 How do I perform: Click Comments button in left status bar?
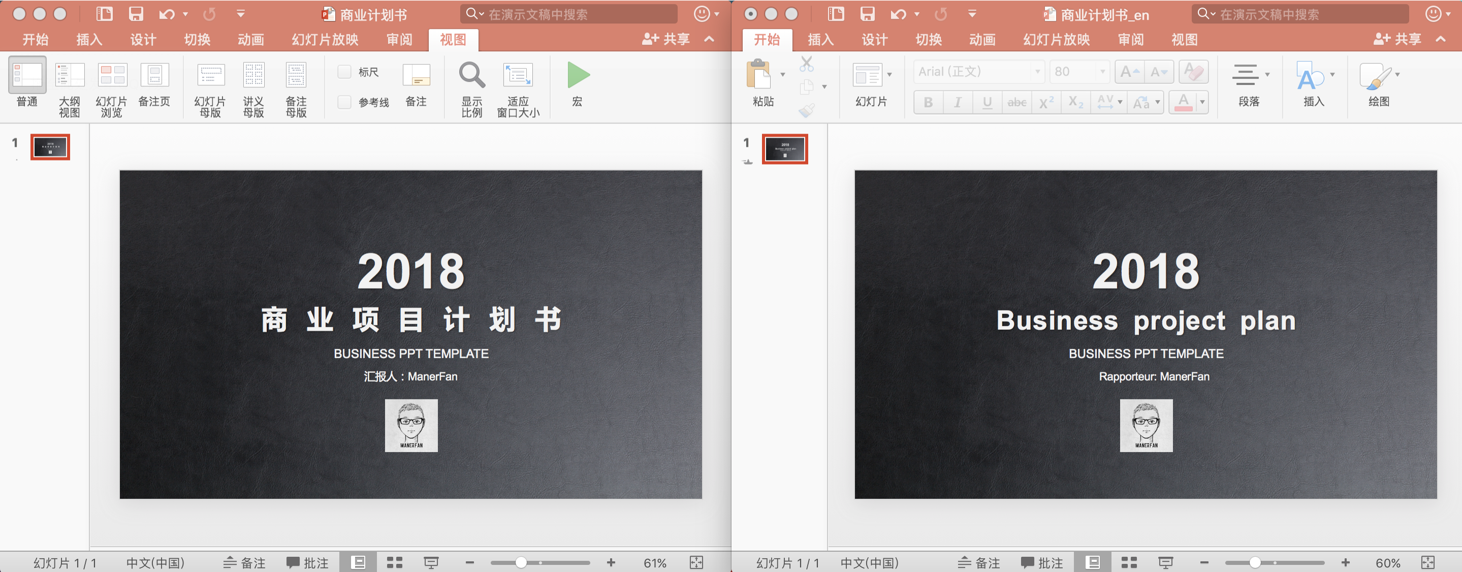[308, 562]
